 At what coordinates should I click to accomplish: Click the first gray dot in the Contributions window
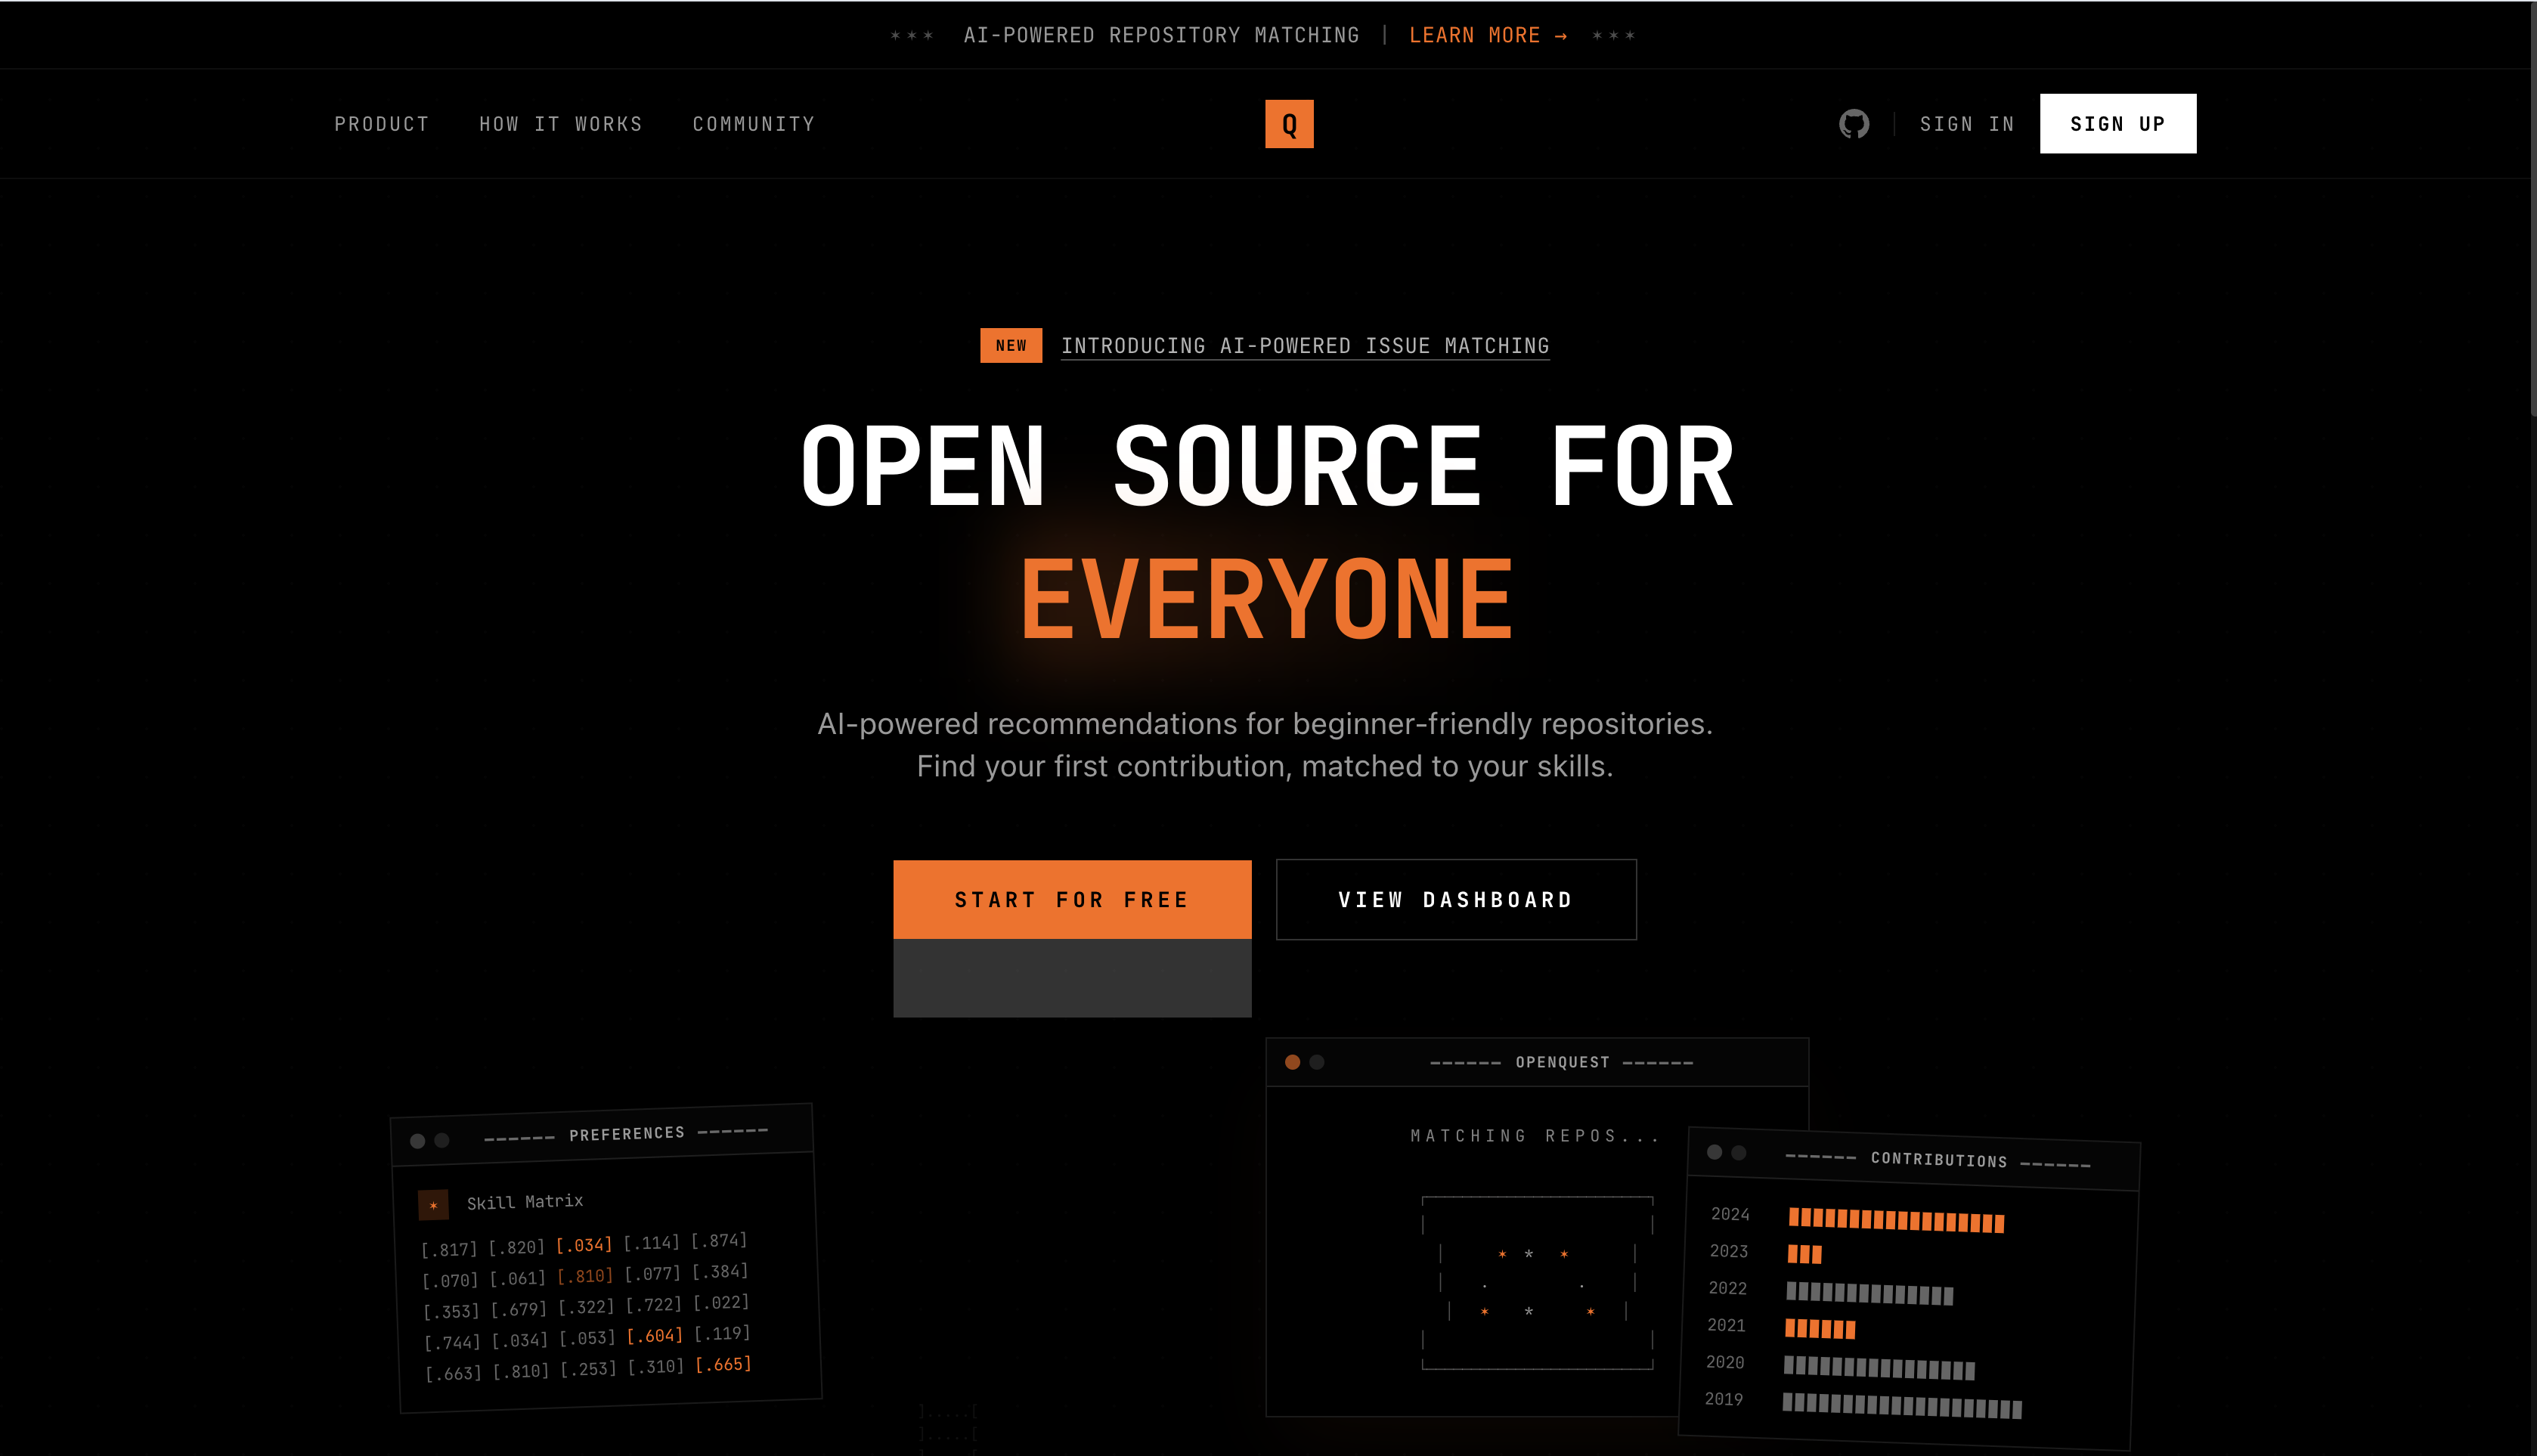click(x=1714, y=1152)
